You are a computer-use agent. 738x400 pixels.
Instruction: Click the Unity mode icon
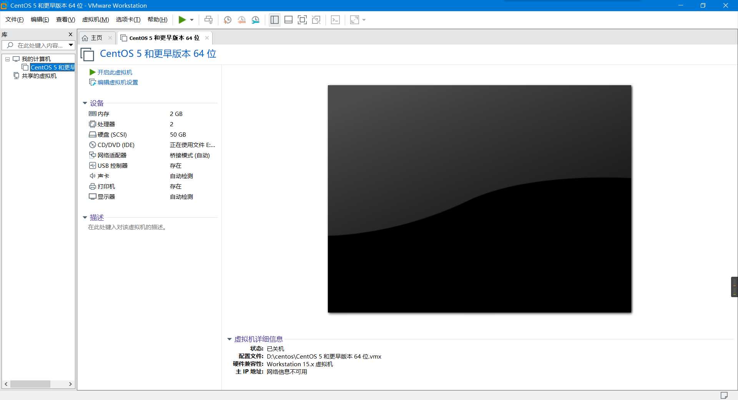click(316, 20)
